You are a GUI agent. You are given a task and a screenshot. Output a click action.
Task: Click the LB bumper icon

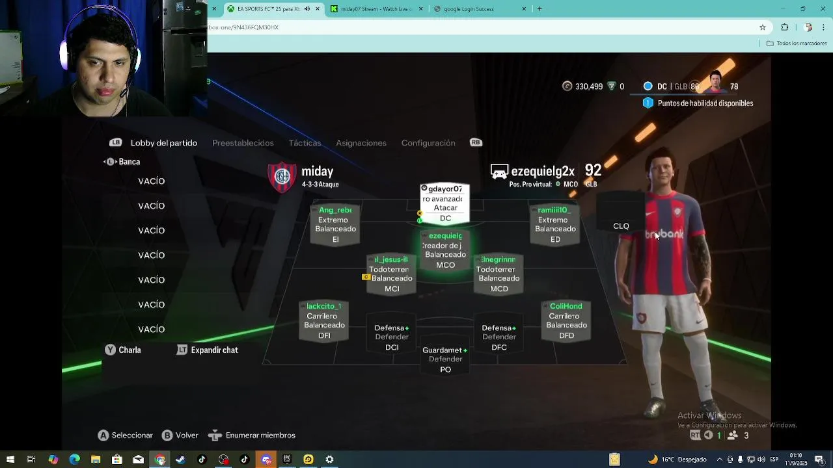click(116, 143)
